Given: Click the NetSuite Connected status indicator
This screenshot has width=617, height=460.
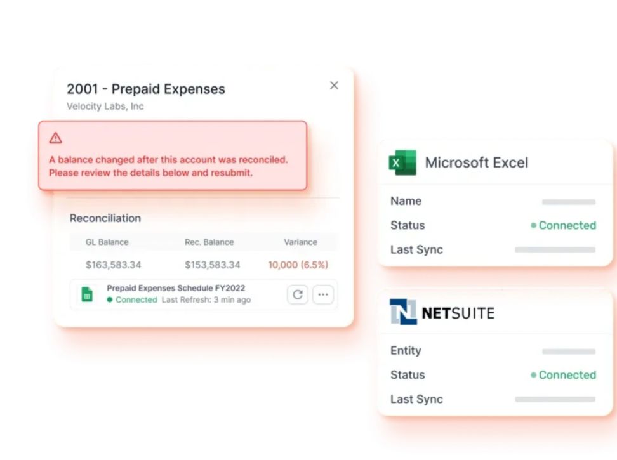Looking at the screenshot, I should (x=564, y=375).
